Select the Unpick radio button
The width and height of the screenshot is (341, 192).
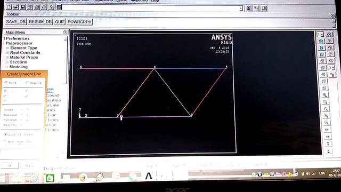point(27,83)
